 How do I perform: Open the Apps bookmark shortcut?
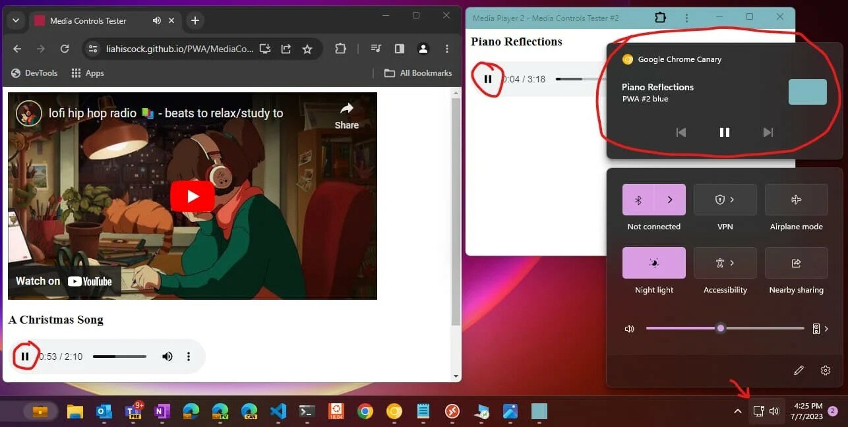point(88,73)
